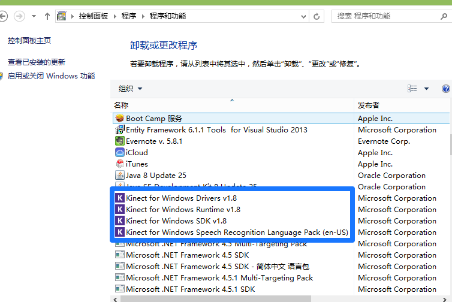
Task: Select Microsoft .NET Framework 4.5 SDK icon
Action: coord(120,255)
